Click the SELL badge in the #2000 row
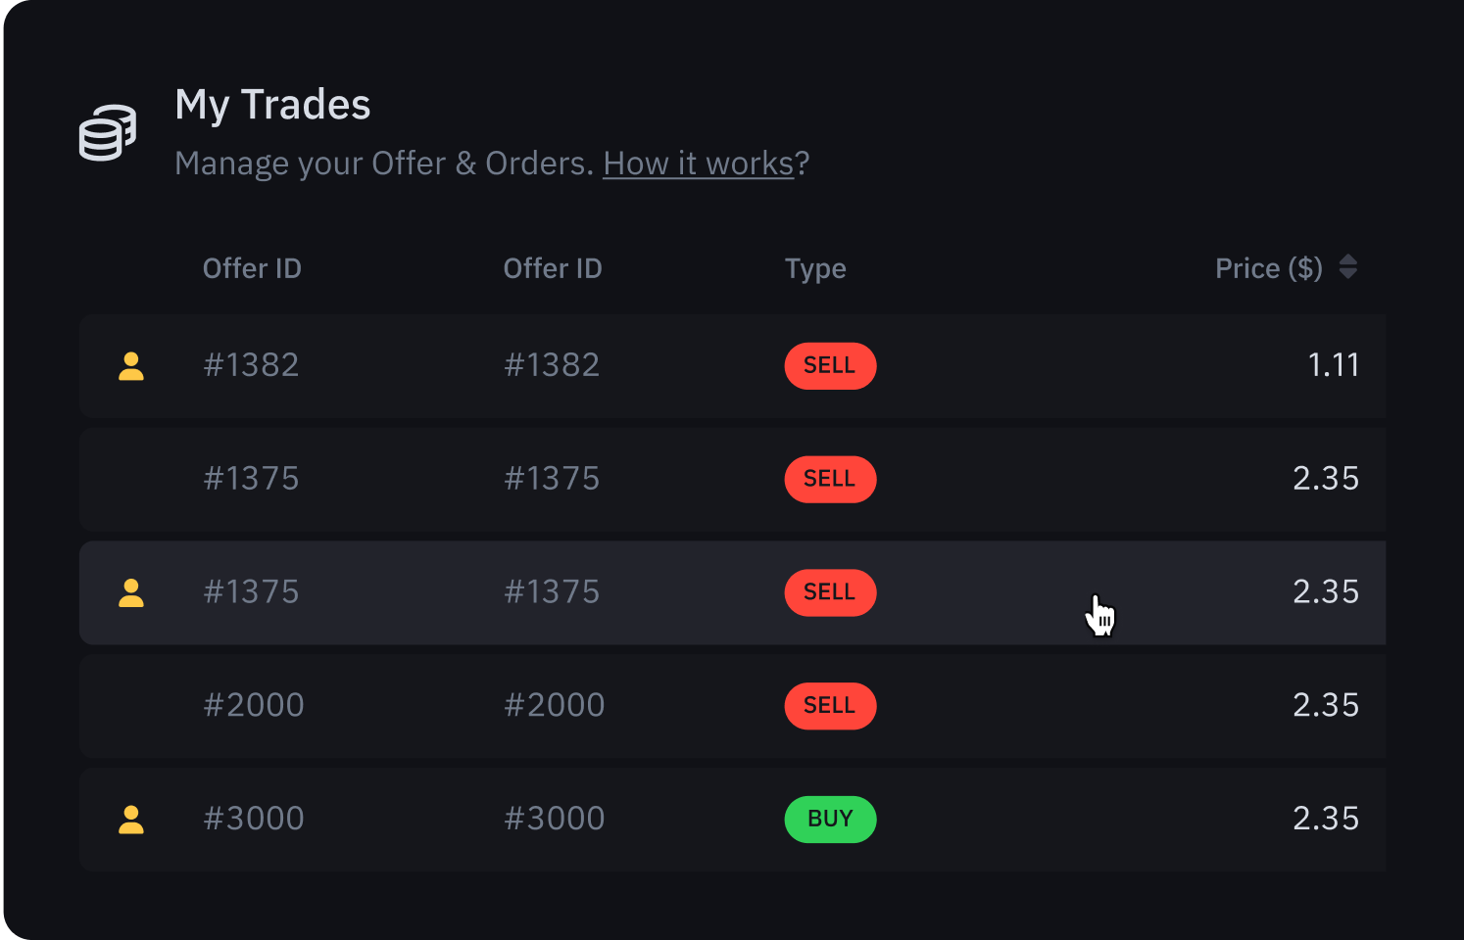This screenshot has height=940, width=1464. click(830, 706)
